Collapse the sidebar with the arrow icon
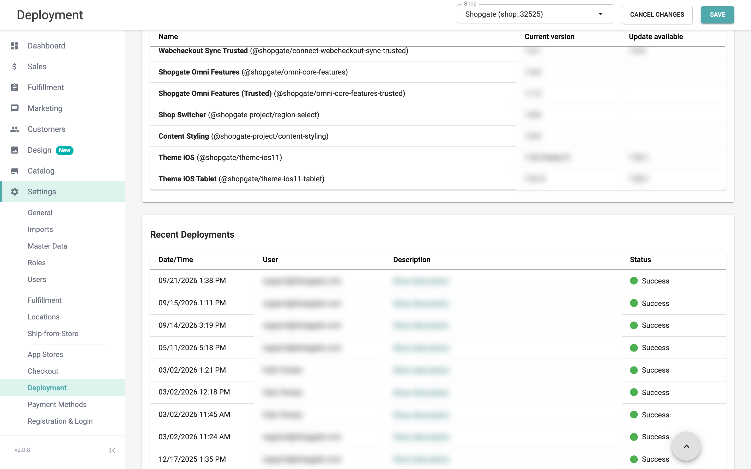This screenshot has width=751, height=469. pos(112,451)
